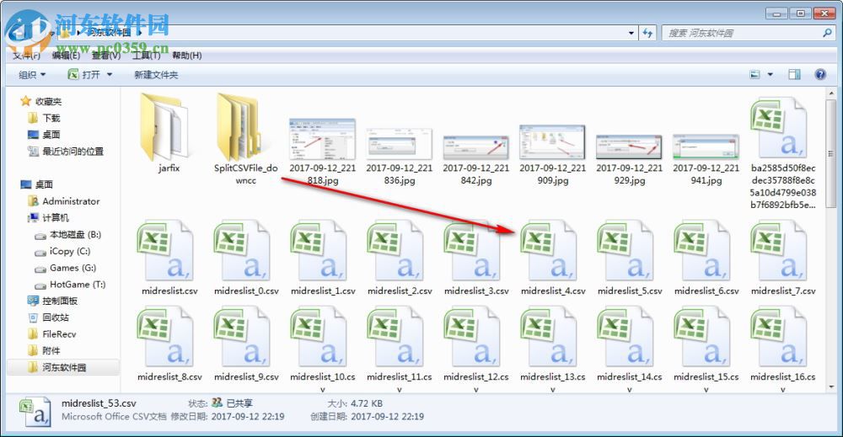This screenshot has height=437, width=843.
Task: Select thumbnail 2017-09-12_221909.jpg
Action: tap(552, 141)
